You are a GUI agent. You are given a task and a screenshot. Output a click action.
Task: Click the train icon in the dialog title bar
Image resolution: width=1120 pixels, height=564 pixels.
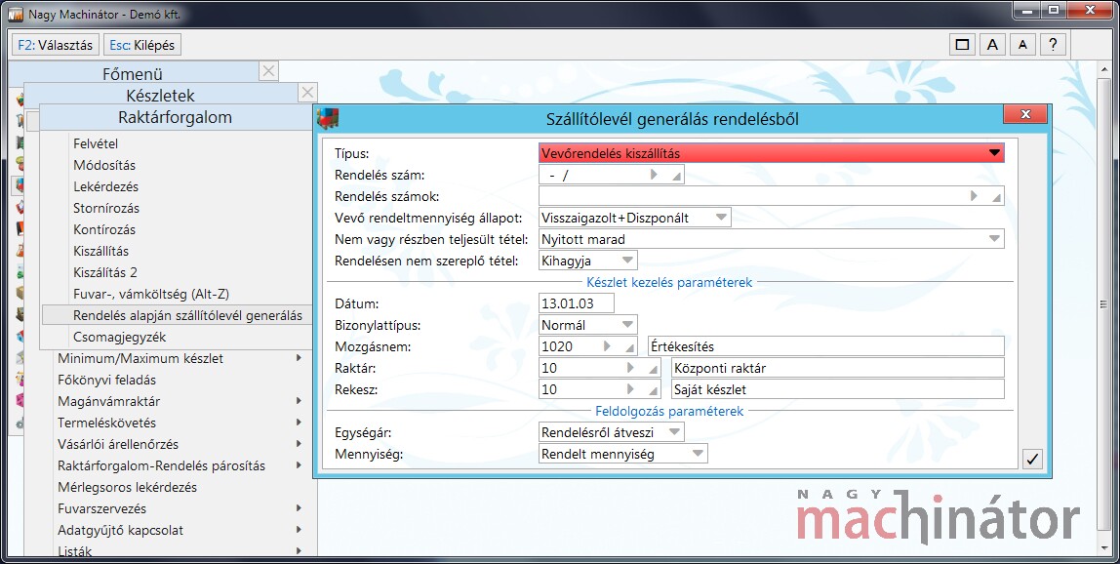327,118
